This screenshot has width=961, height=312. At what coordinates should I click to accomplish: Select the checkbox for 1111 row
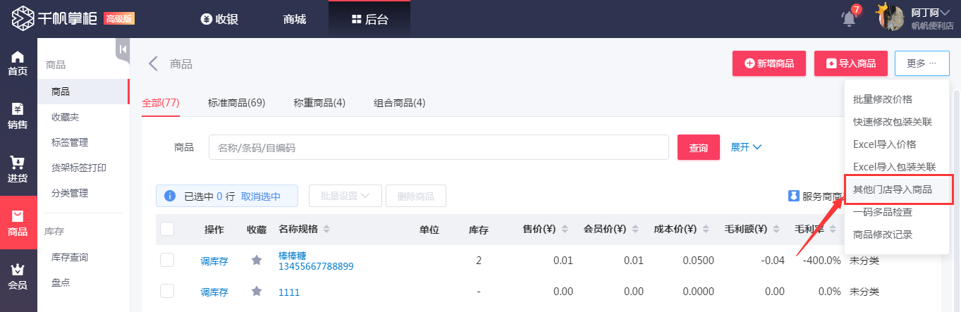pos(167,292)
